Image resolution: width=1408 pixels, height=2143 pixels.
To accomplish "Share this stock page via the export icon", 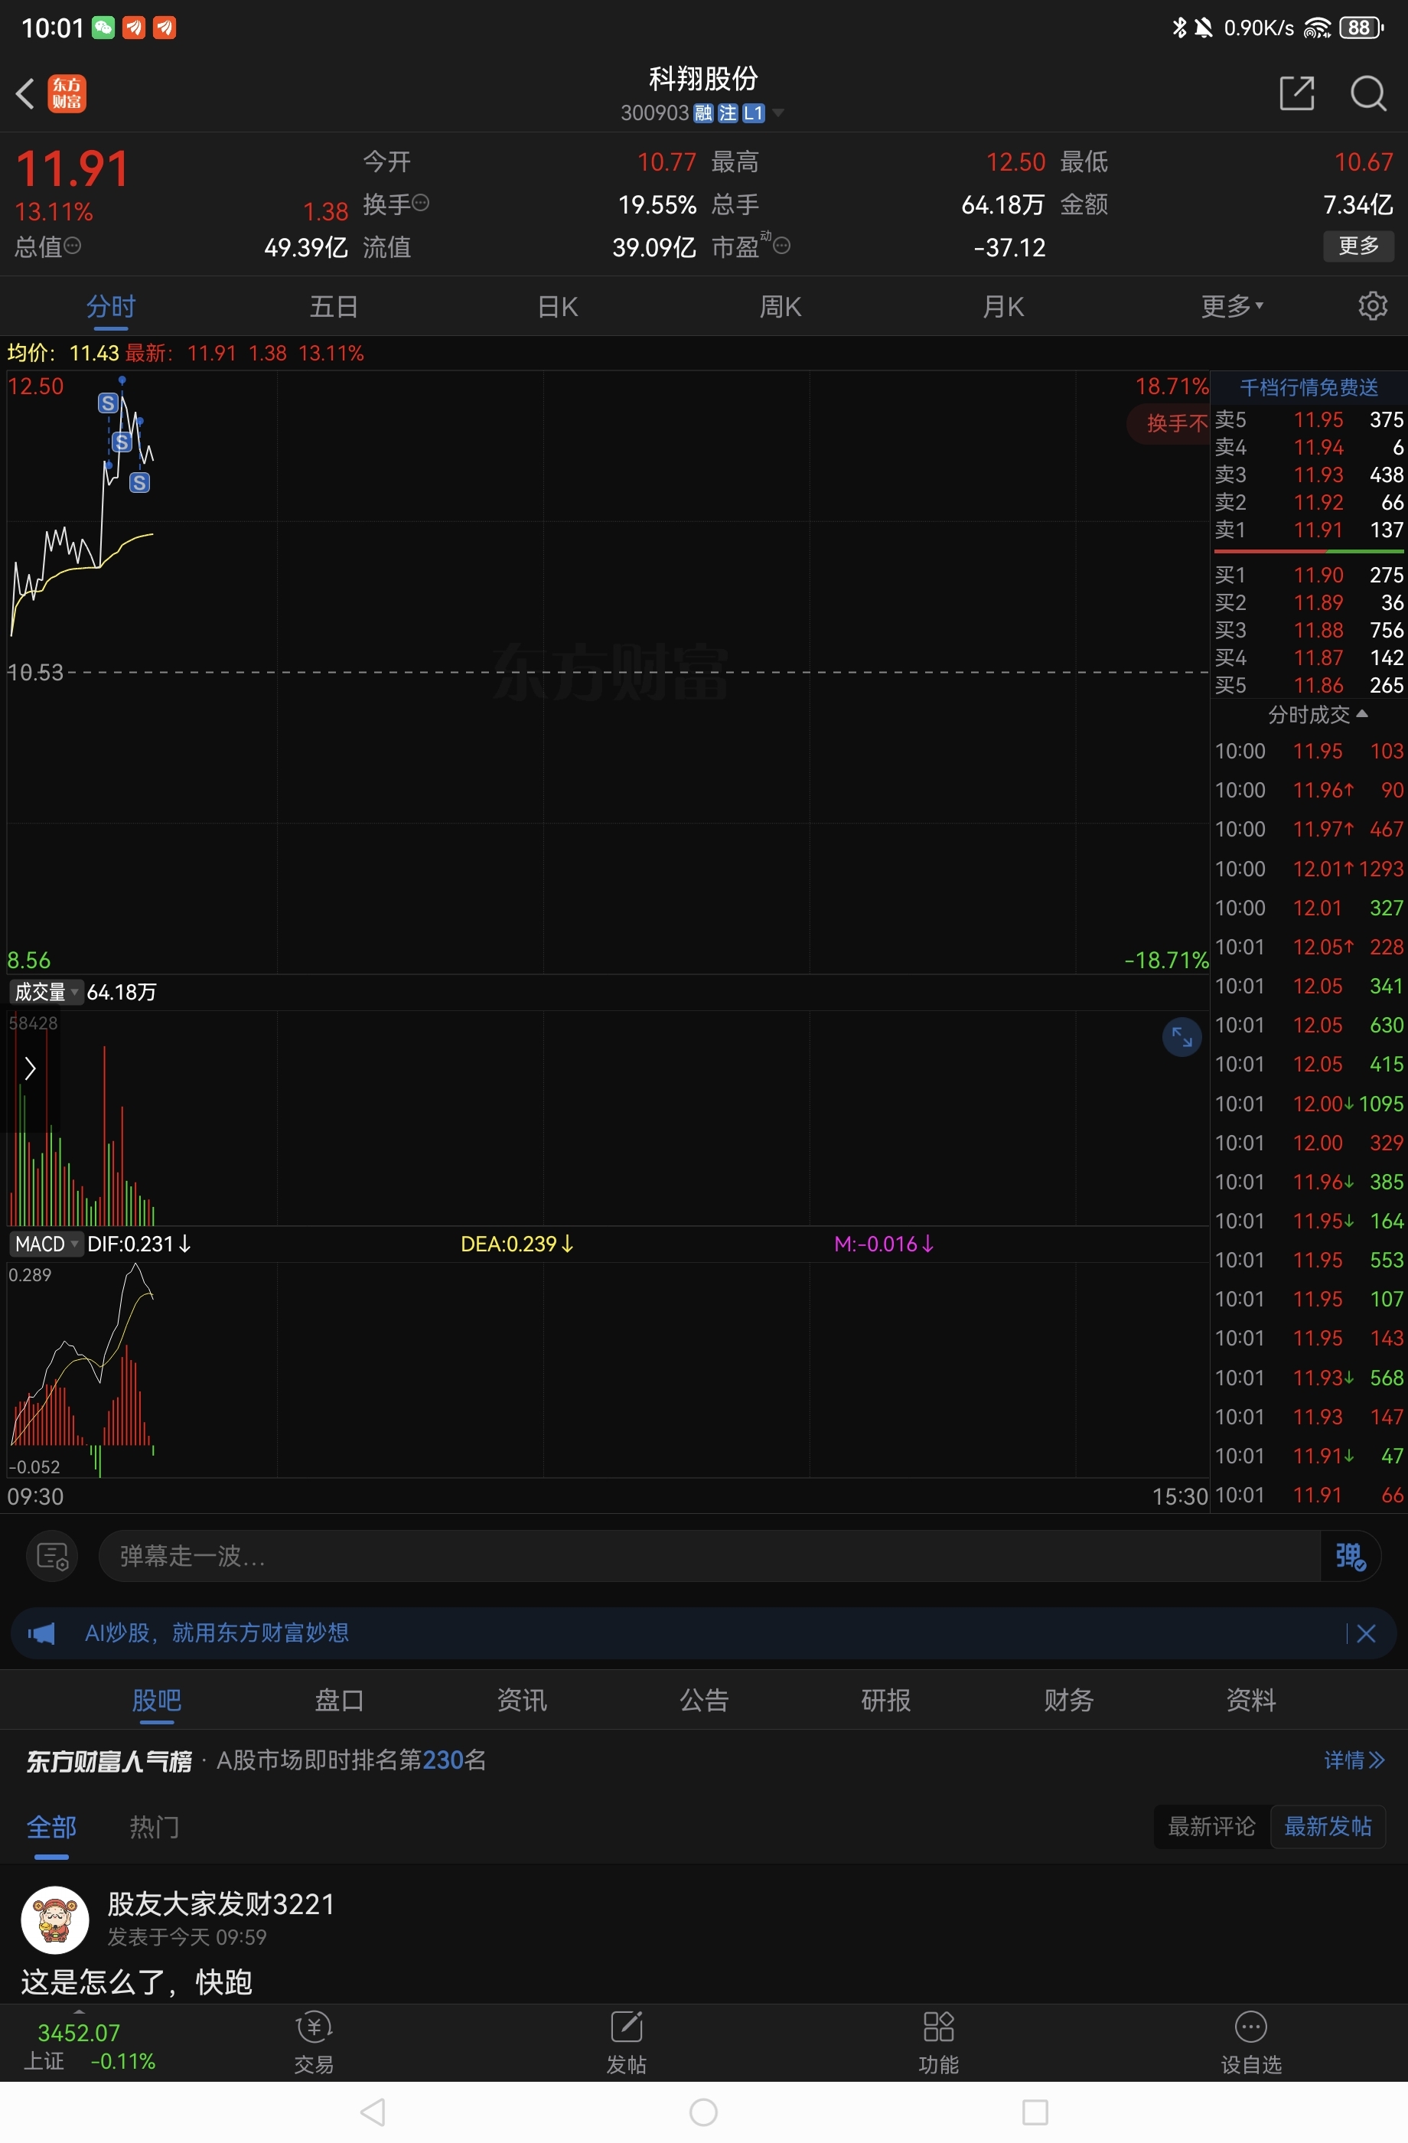I will coord(1296,93).
